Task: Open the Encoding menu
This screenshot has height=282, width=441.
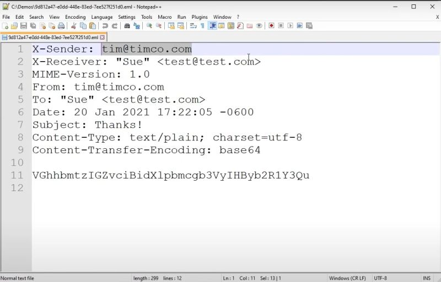Action: pyautogui.click(x=75, y=17)
